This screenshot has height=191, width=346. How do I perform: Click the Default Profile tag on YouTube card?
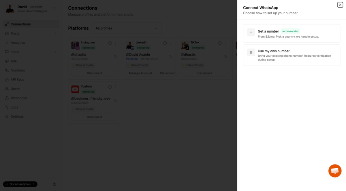tap(83, 109)
